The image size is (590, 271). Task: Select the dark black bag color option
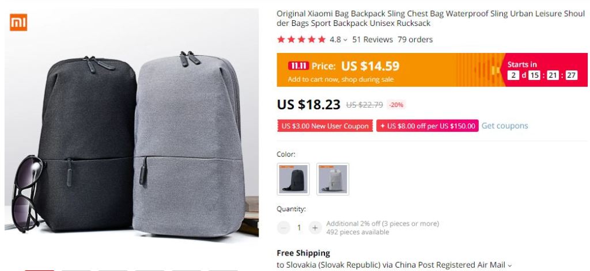(x=293, y=179)
